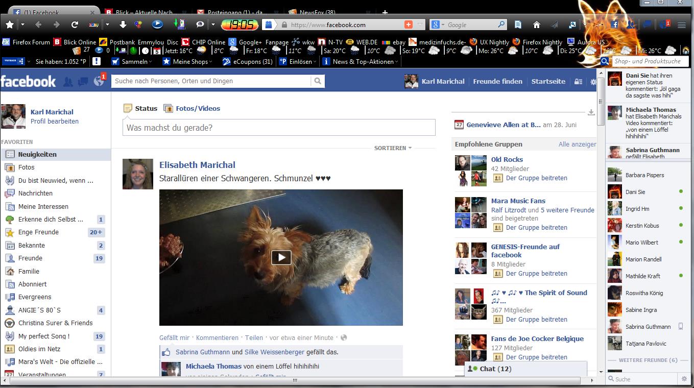Open Facebook friend requests icon in the blue bar

pos(68,81)
